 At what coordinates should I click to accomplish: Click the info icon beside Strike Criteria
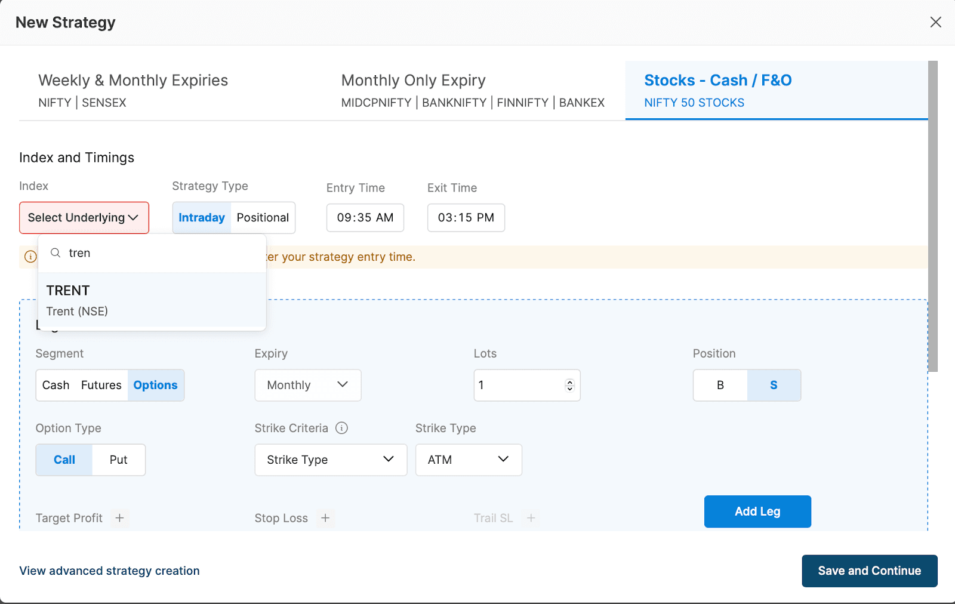click(x=342, y=428)
